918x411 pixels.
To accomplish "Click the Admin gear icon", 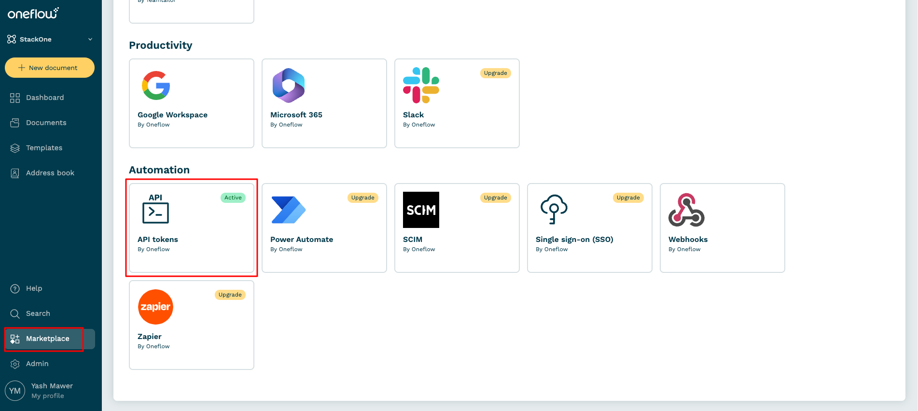I will [15, 364].
